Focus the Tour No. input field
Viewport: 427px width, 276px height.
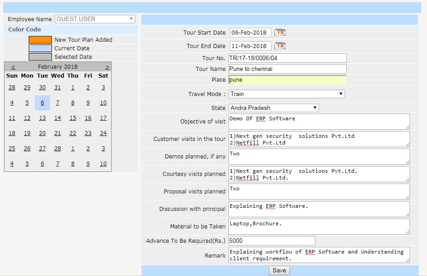tap(287, 58)
